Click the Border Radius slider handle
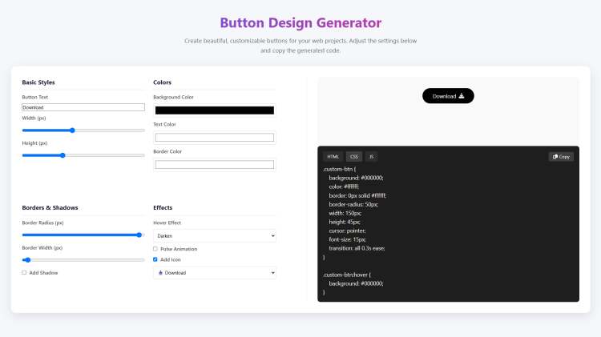This screenshot has height=337, width=601. (139, 235)
